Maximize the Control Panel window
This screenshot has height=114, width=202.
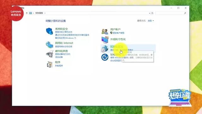point(178,8)
